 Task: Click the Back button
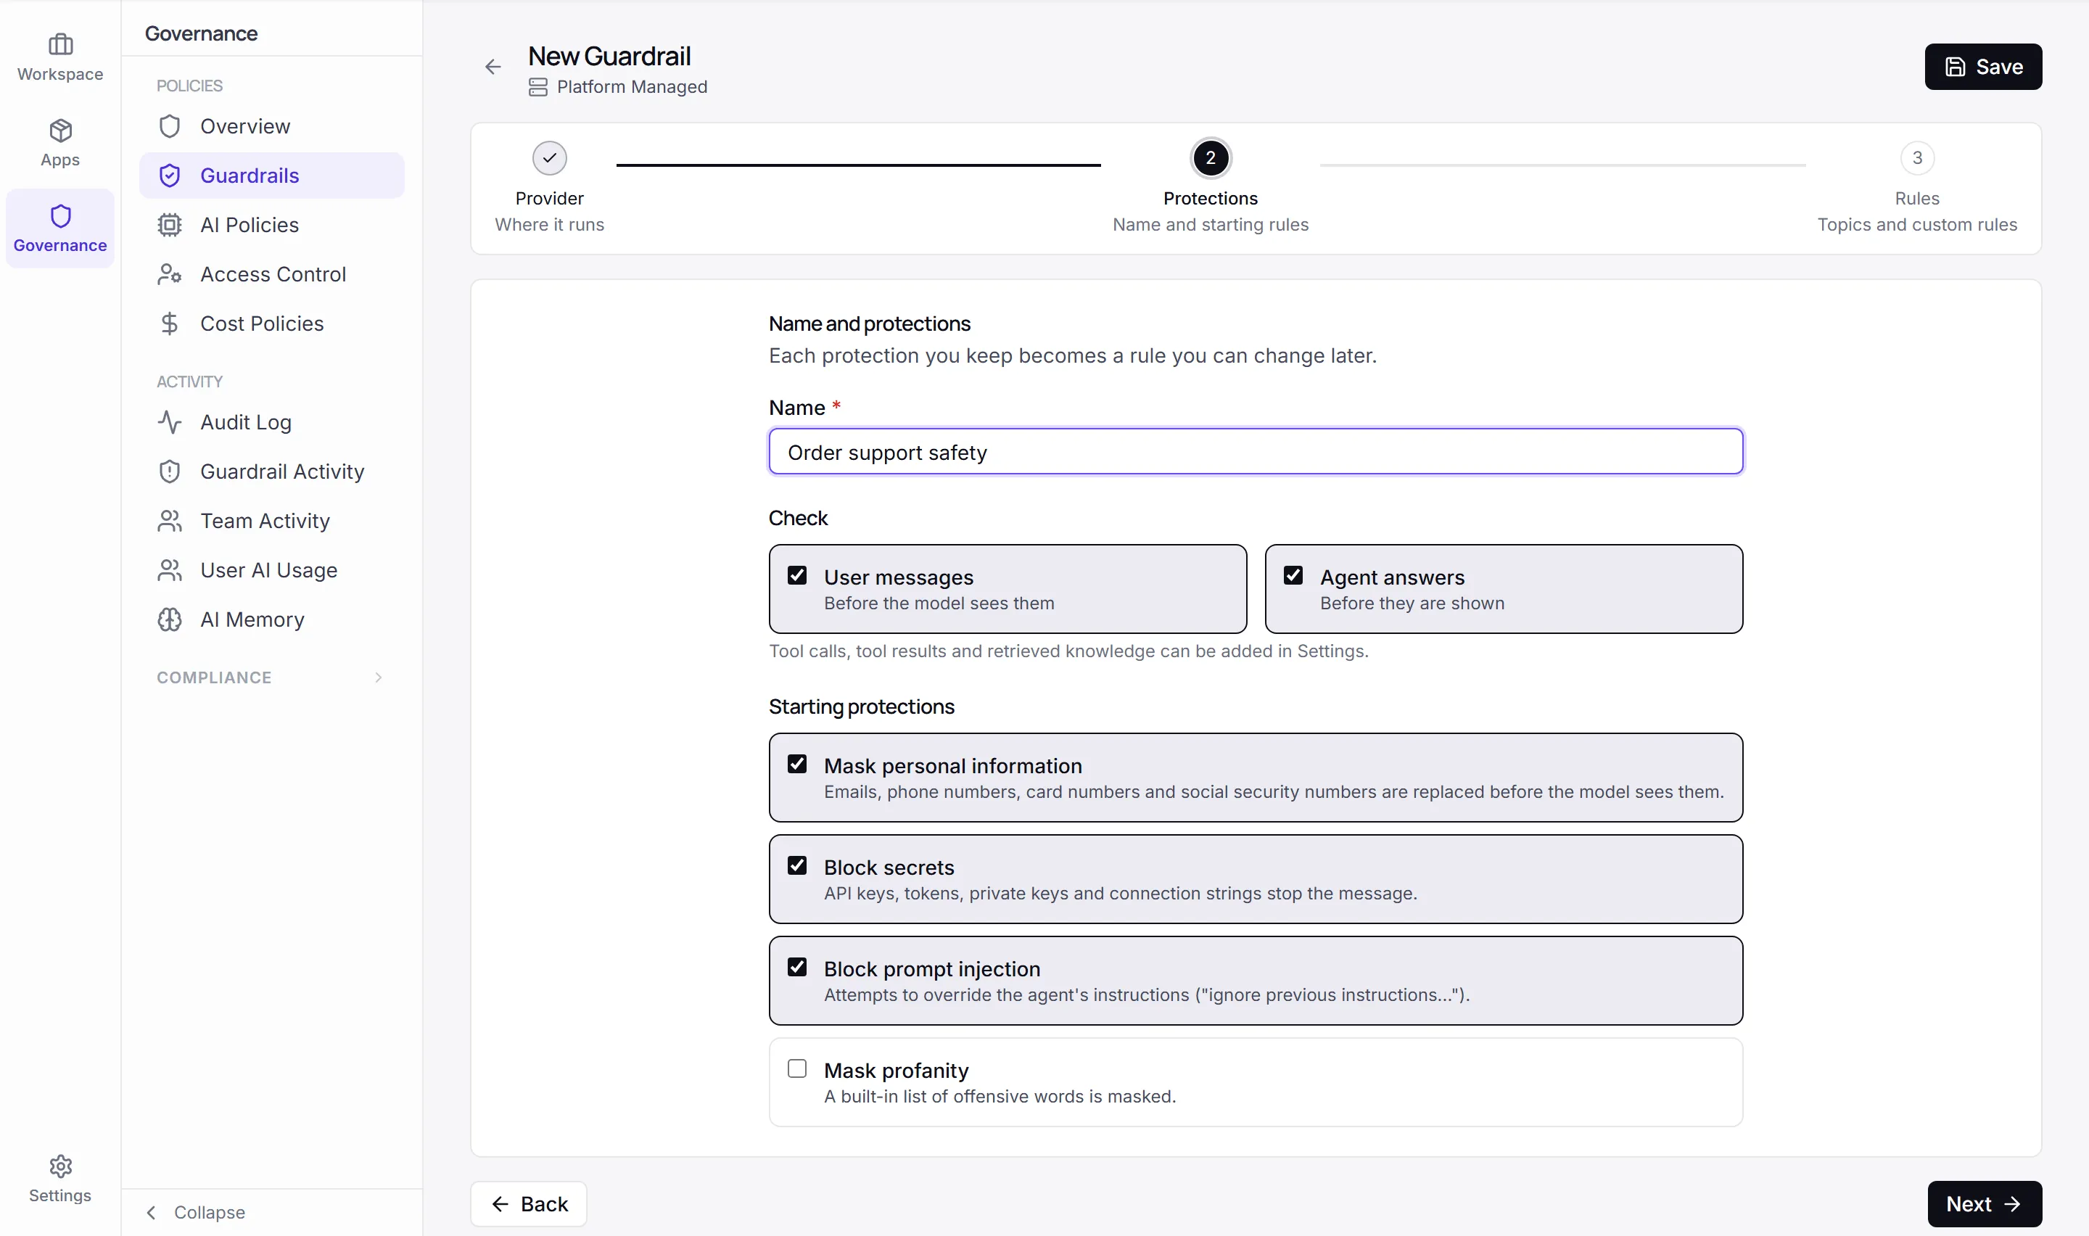(529, 1204)
